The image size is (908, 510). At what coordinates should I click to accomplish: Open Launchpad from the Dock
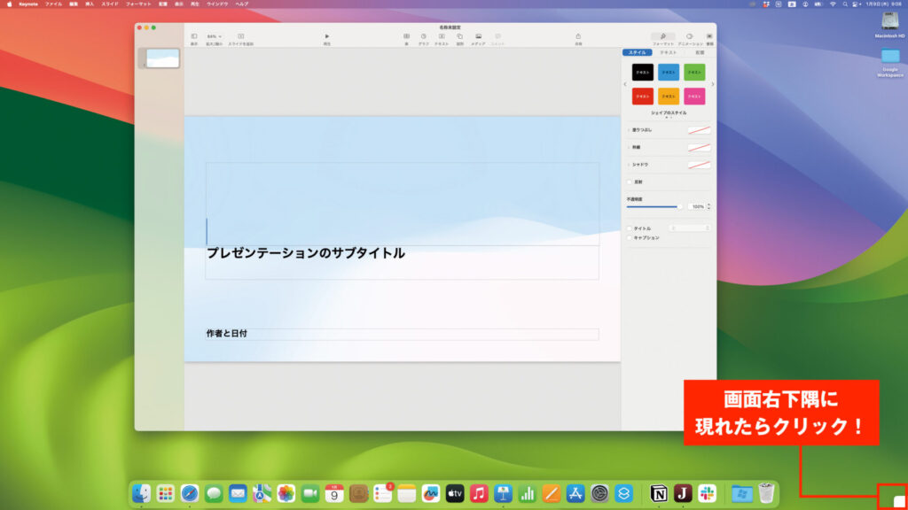click(166, 493)
